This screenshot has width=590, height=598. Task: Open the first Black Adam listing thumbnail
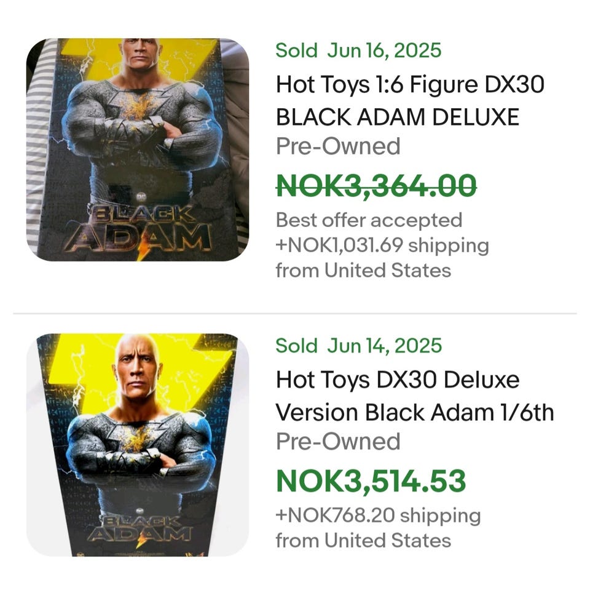coord(137,149)
